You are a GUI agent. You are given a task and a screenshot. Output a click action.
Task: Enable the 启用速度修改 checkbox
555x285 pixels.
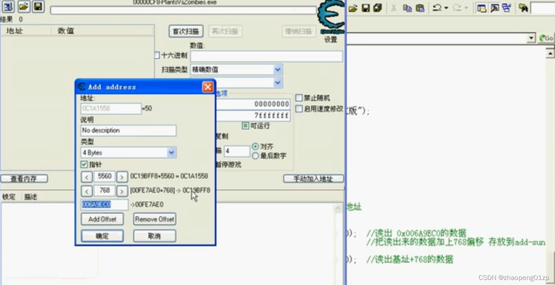coord(299,109)
